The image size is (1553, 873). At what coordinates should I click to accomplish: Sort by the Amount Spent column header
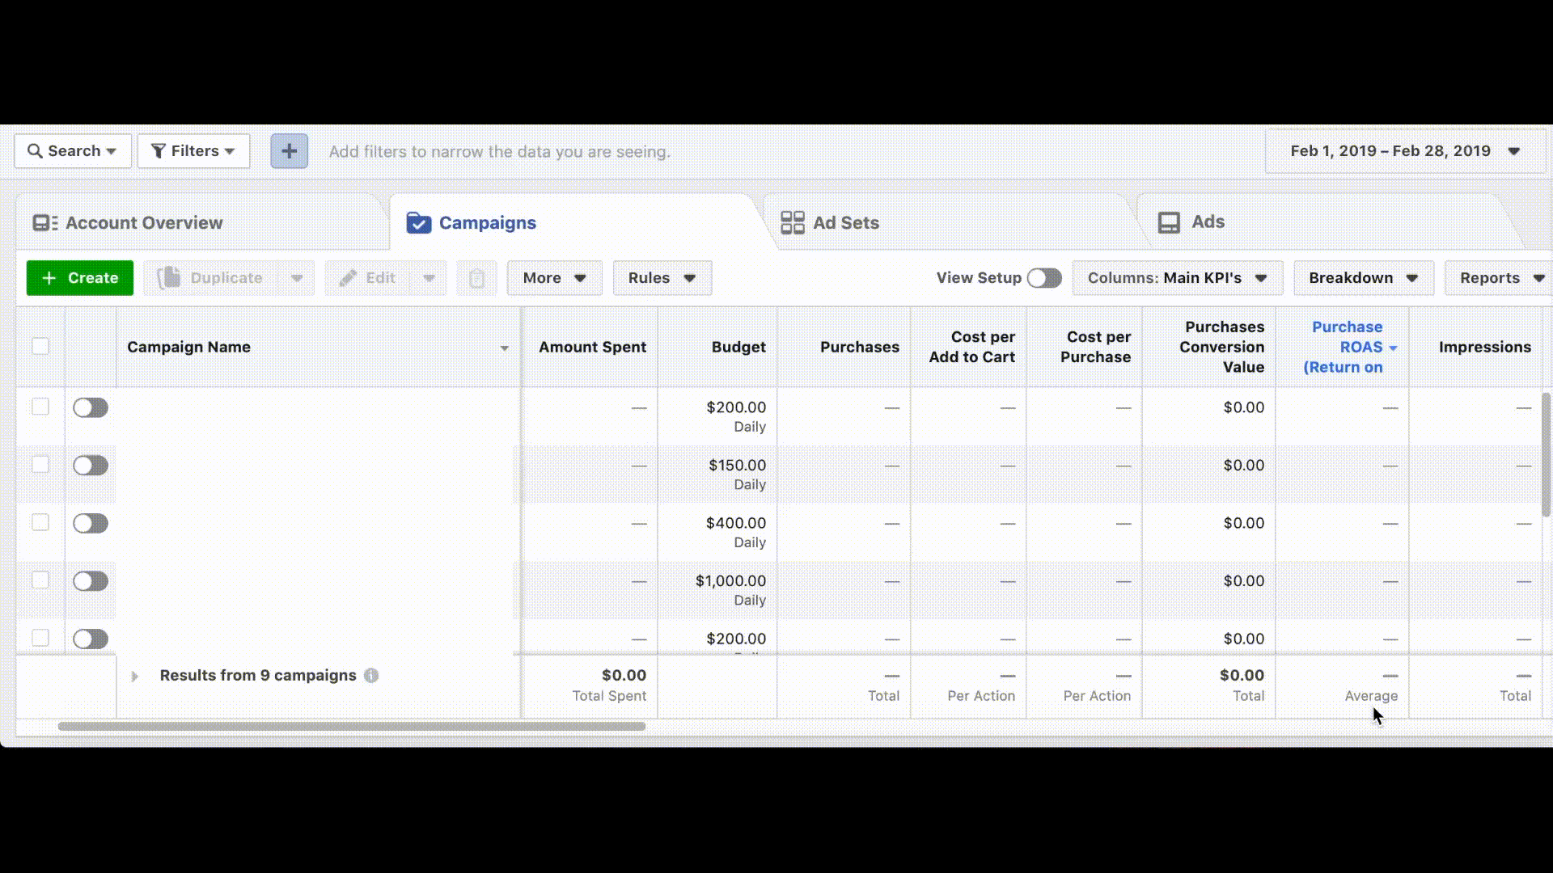click(x=592, y=347)
